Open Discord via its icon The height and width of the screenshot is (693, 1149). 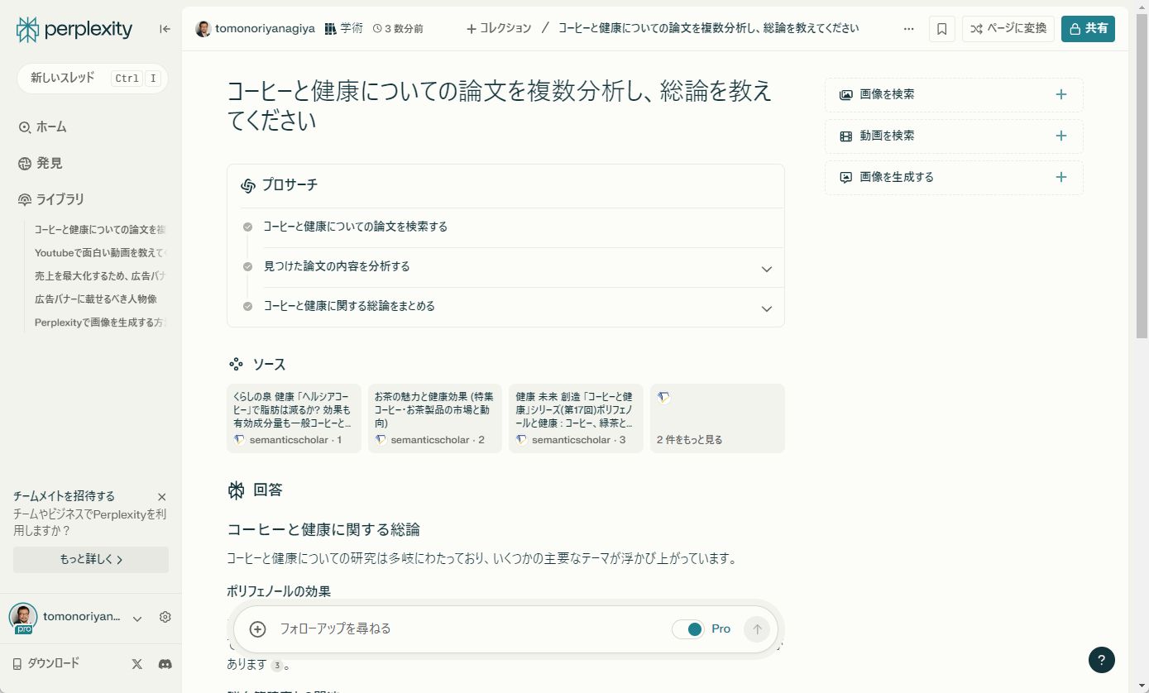click(x=165, y=663)
